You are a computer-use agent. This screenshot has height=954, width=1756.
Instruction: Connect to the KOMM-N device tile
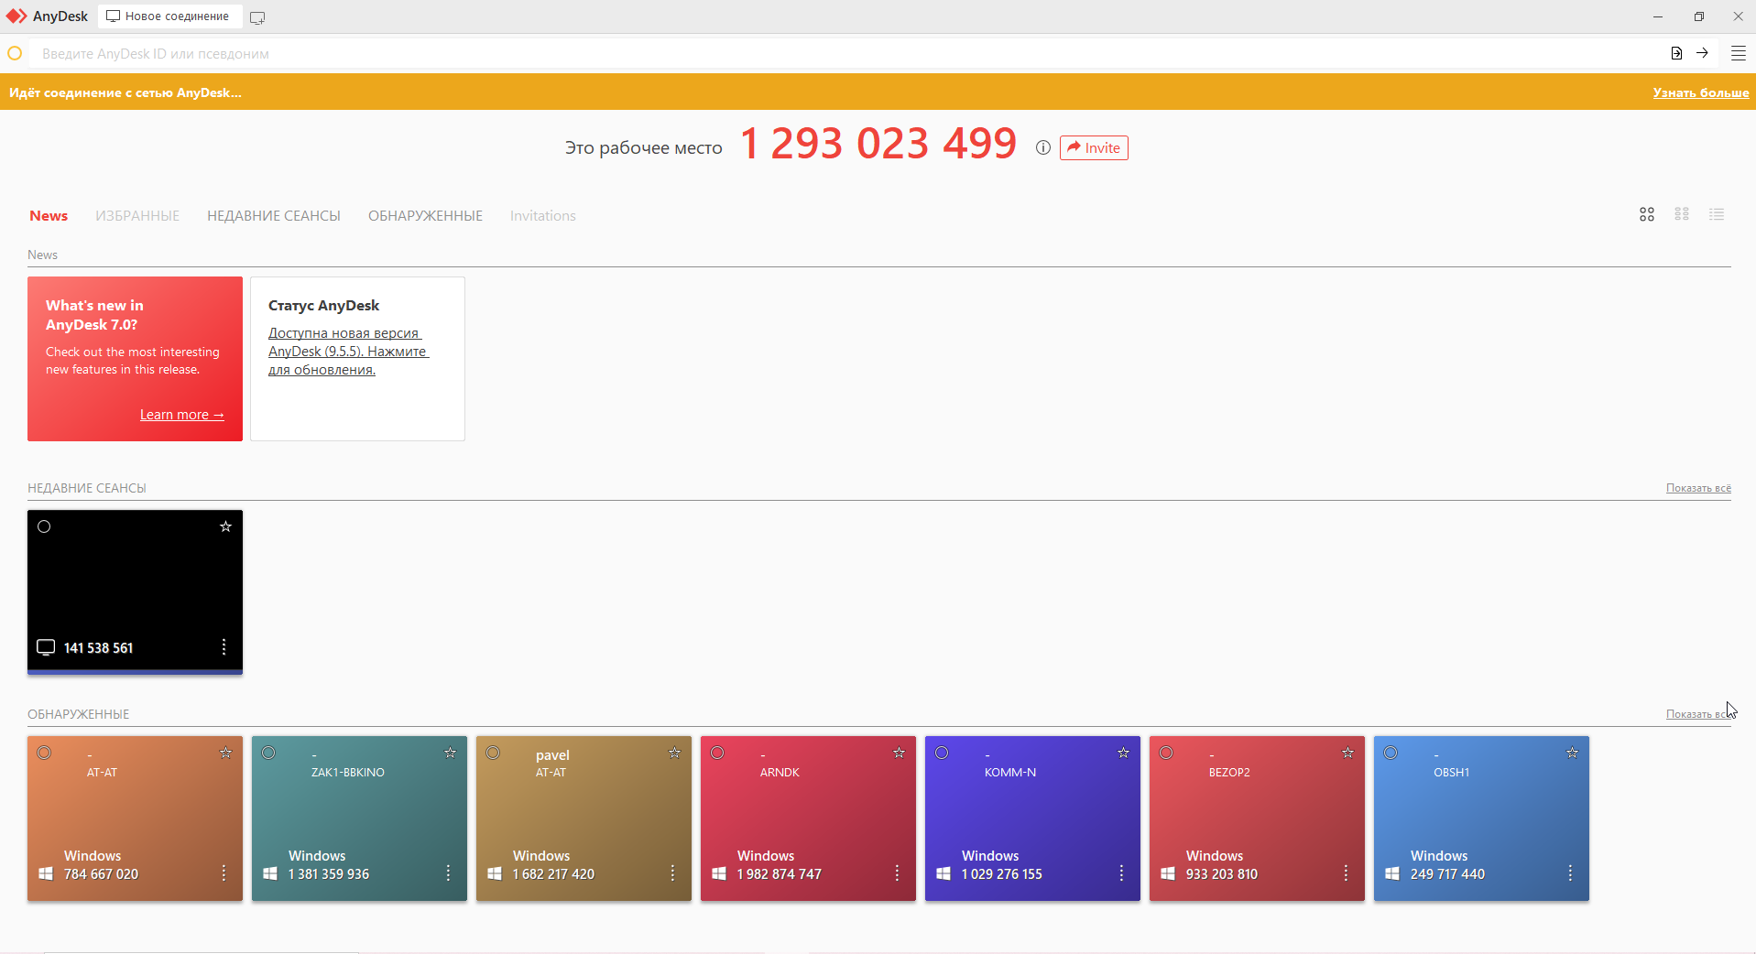[x=1032, y=818]
